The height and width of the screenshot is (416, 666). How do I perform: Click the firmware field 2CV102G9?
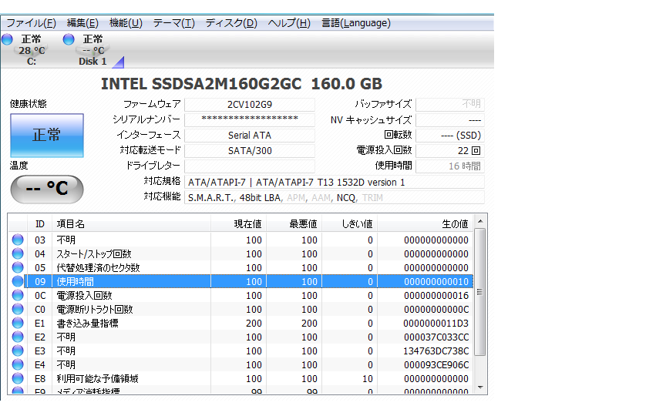pos(250,104)
